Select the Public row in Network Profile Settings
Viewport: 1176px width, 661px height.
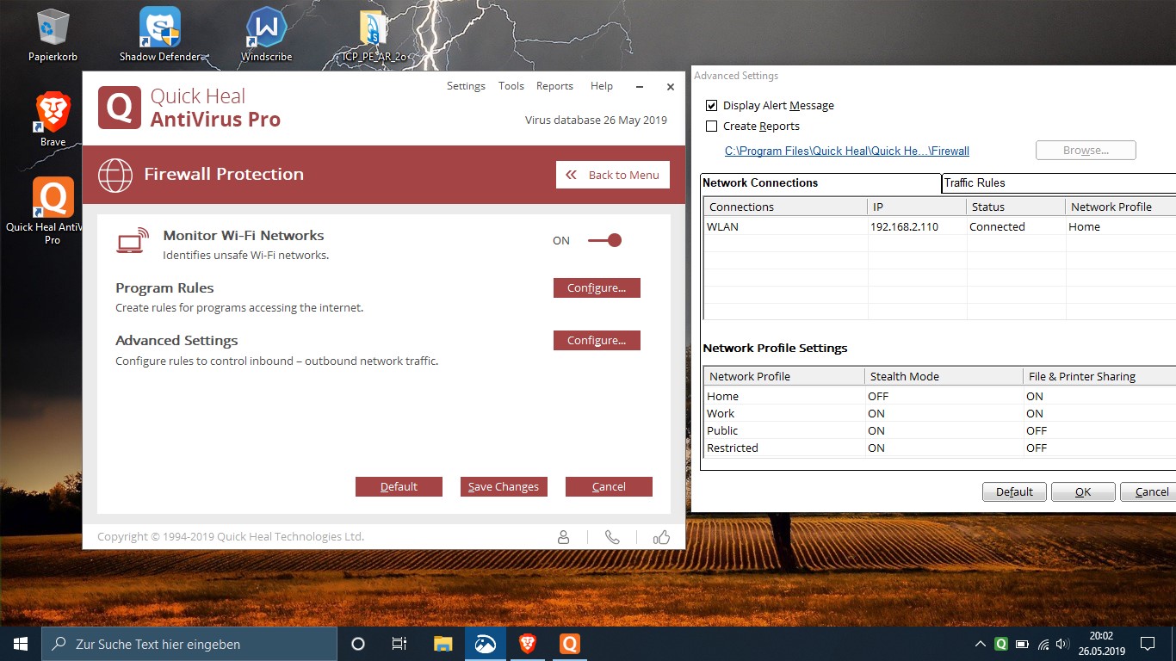click(939, 431)
